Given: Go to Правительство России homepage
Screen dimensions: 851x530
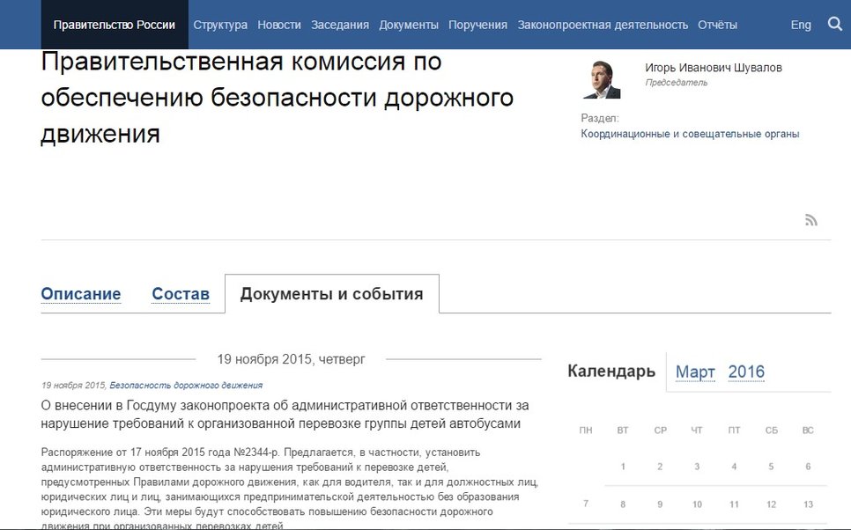Looking at the screenshot, I should pyautogui.click(x=115, y=25).
